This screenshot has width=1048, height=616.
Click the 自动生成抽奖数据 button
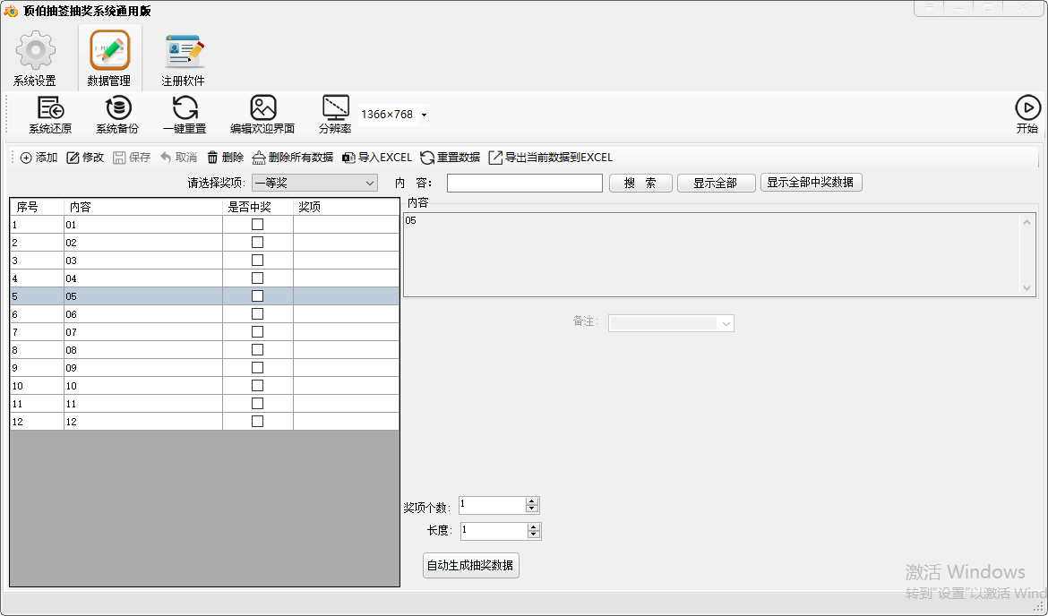470,566
